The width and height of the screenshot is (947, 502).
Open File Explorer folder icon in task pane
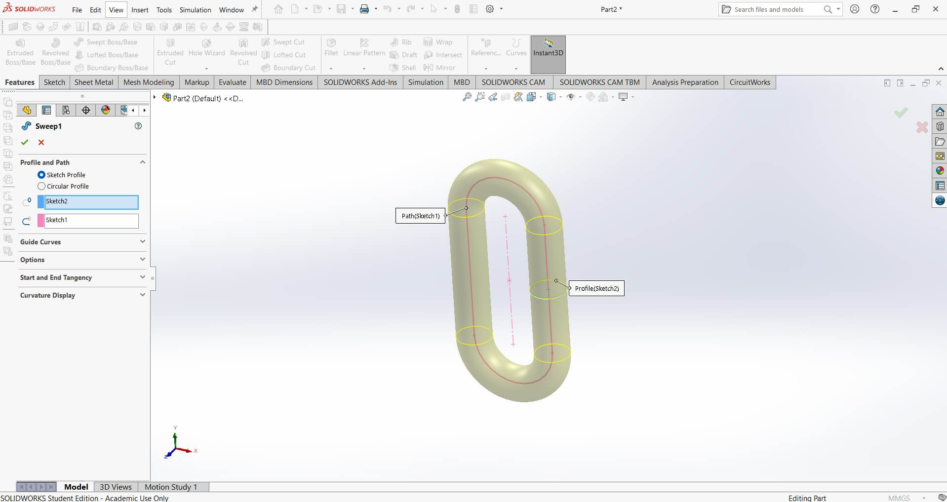coord(940,141)
